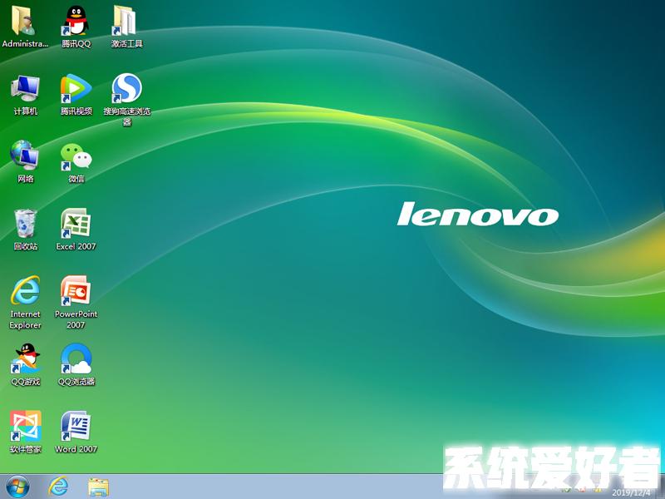
Task: Open the QQ游戏 (QQ Games) icon
Action: (25, 359)
